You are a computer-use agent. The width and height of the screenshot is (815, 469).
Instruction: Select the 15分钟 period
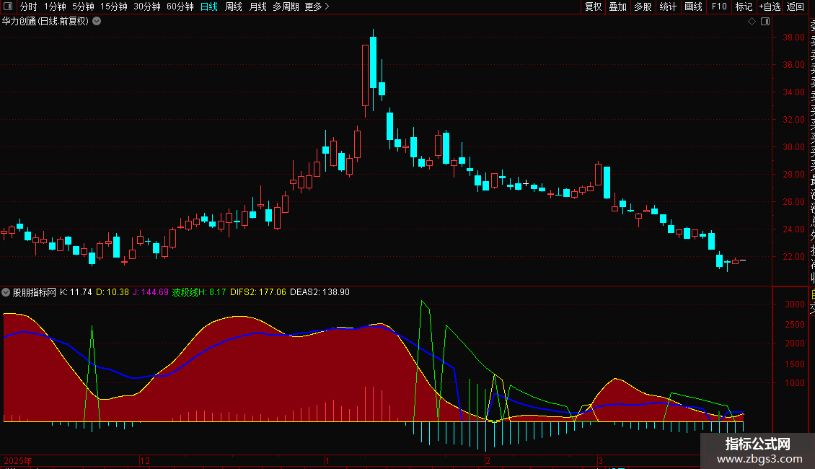click(x=114, y=6)
